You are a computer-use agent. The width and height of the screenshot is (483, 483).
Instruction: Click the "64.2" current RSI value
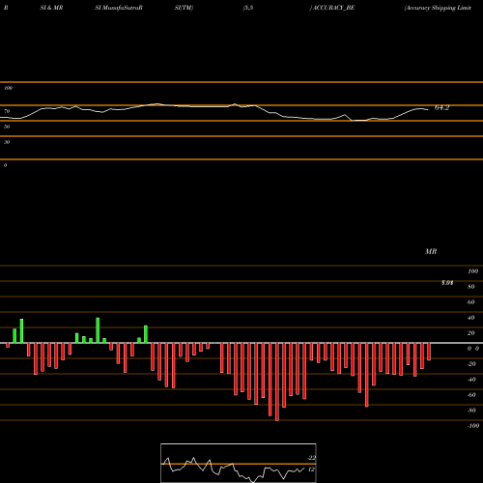pyautogui.click(x=441, y=108)
